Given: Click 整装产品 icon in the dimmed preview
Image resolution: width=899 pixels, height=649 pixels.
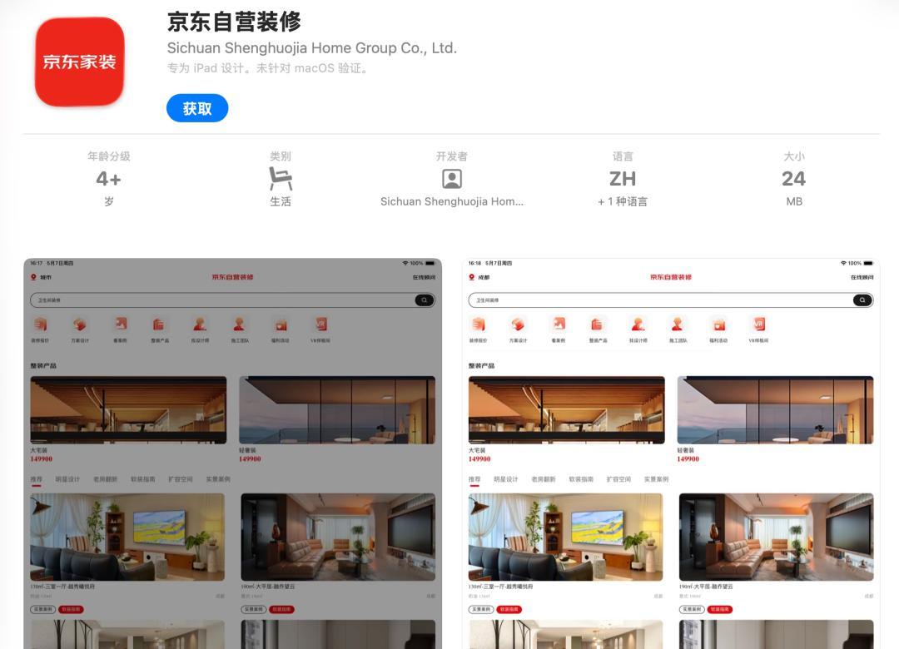Looking at the screenshot, I should (159, 324).
